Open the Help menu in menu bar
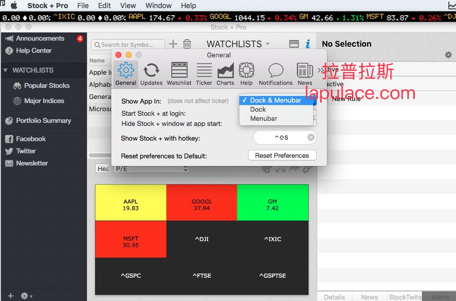This screenshot has width=456, height=301. pos(189,6)
